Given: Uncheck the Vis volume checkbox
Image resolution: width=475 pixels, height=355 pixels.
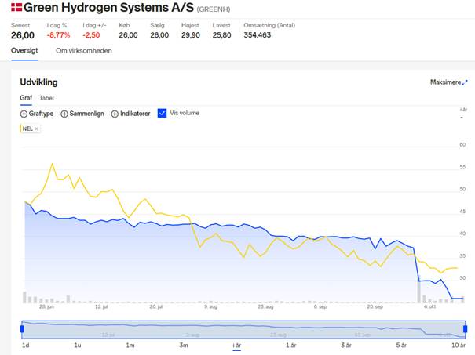Looking at the screenshot, I should pyautogui.click(x=162, y=113).
